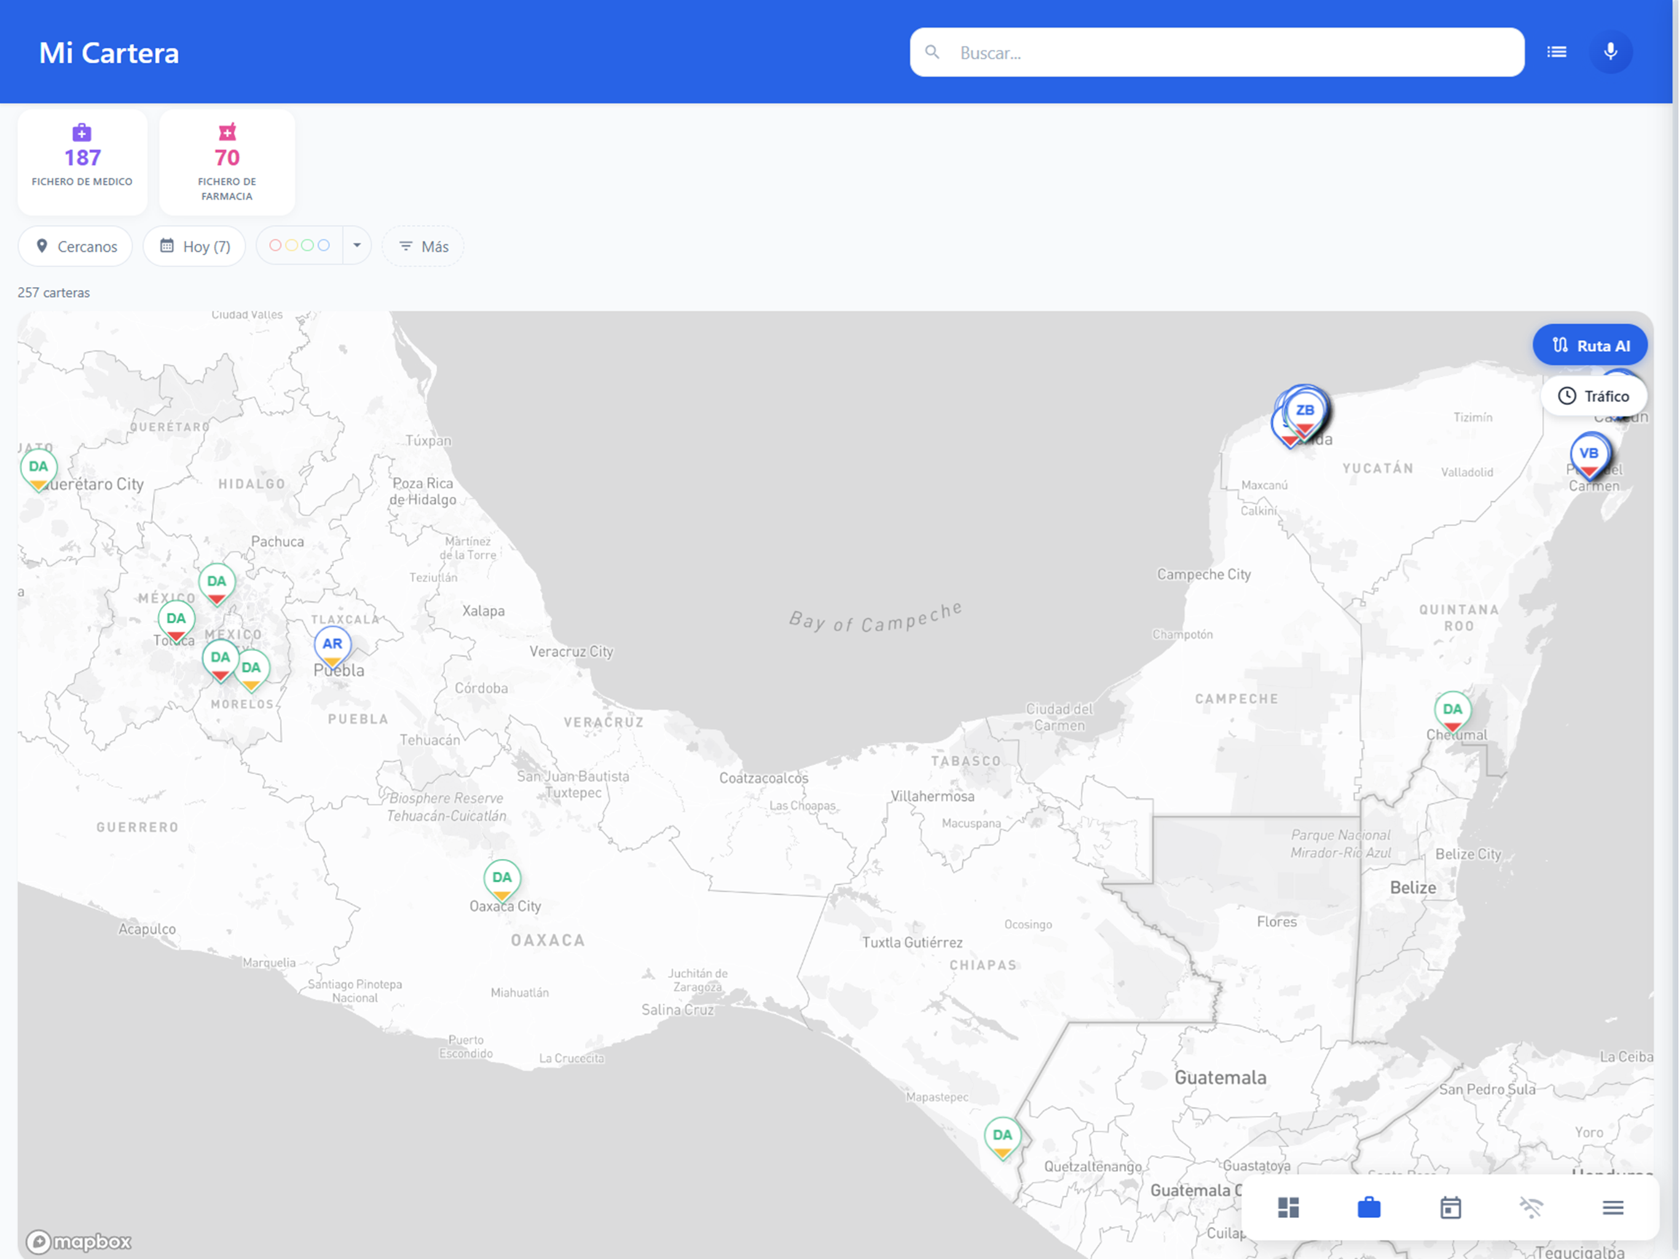Click the Villahermosa map label
The height and width of the screenshot is (1259, 1679).
932,796
